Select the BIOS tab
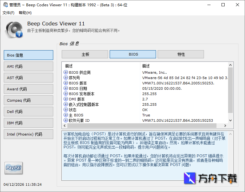Viewport: 245px width, 192px height. pos(133,54)
